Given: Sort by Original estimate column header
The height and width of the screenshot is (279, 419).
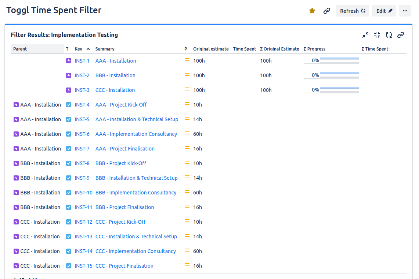Looking at the screenshot, I should (x=211, y=49).
